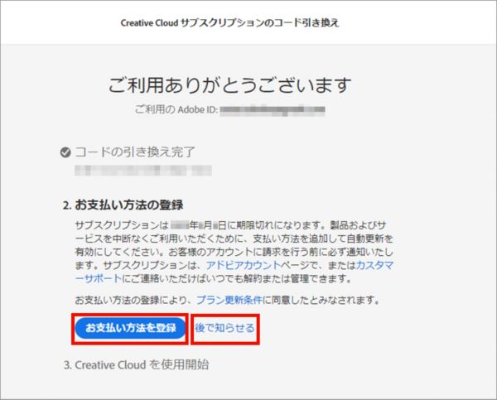Open the アドビアカウント link

[x=244, y=265]
